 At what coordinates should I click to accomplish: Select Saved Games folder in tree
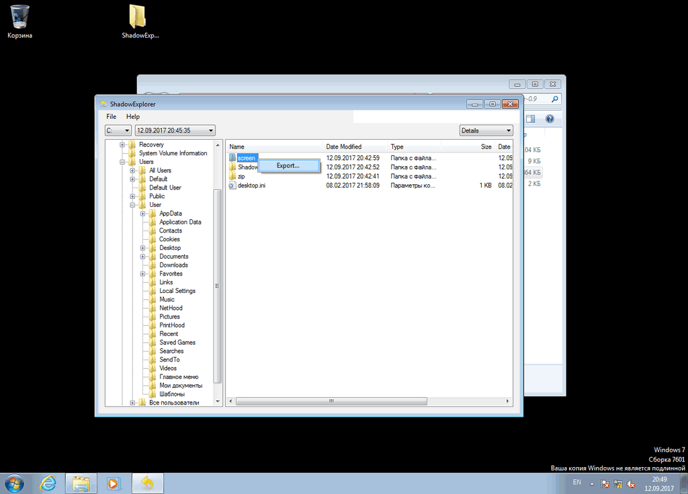pos(177,343)
